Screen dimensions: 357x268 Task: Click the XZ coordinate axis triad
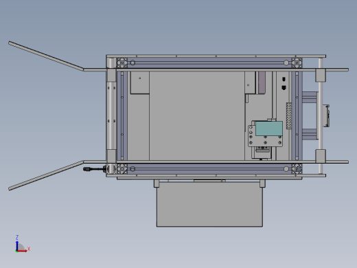coord(23,244)
